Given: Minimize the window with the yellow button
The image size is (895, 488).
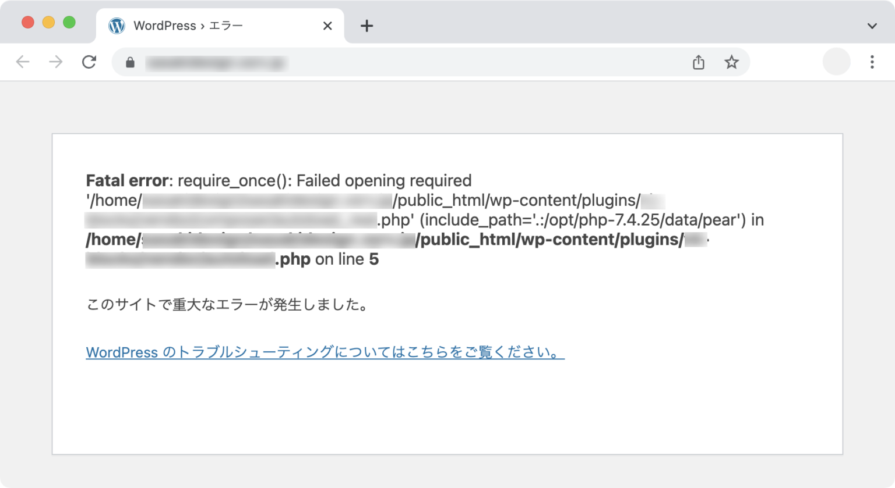Looking at the screenshot, I should pos(48,22).
